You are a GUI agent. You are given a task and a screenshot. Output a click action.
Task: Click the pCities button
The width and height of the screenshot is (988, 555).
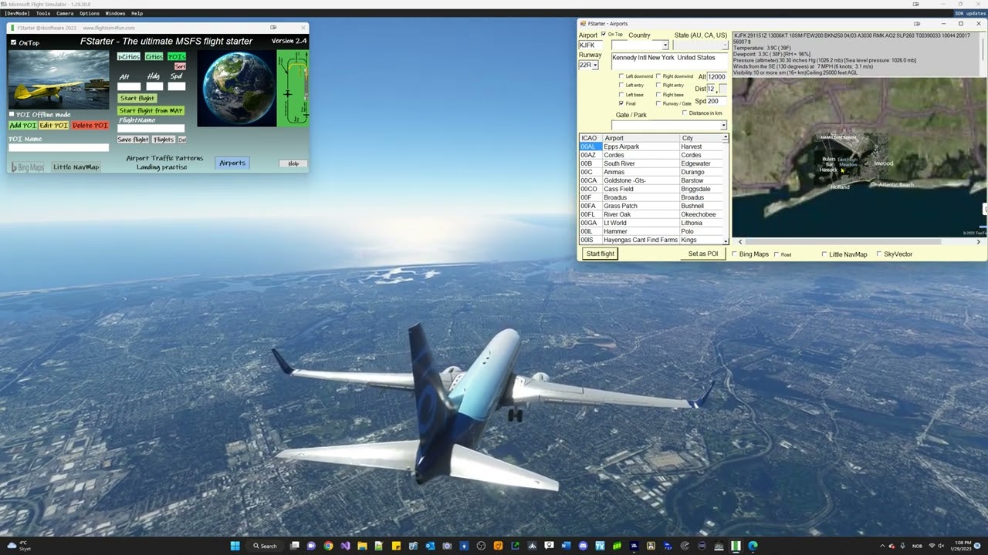[x=128, y=56]
